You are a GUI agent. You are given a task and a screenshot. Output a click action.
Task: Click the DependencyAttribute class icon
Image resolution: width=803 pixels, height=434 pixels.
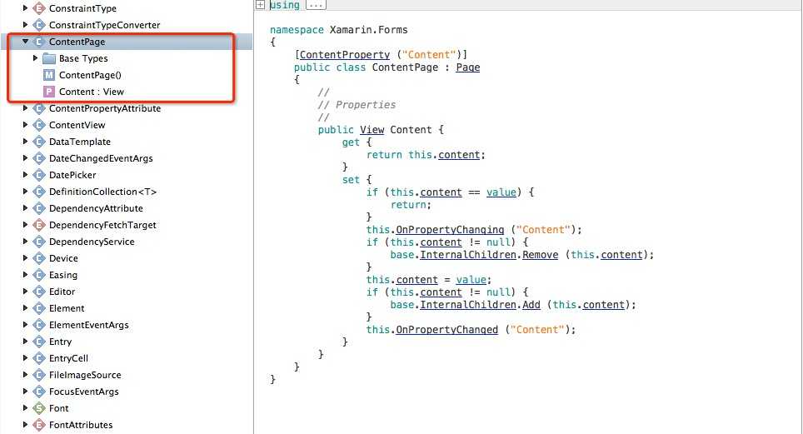pyautogui.click(x=39, y=208)
